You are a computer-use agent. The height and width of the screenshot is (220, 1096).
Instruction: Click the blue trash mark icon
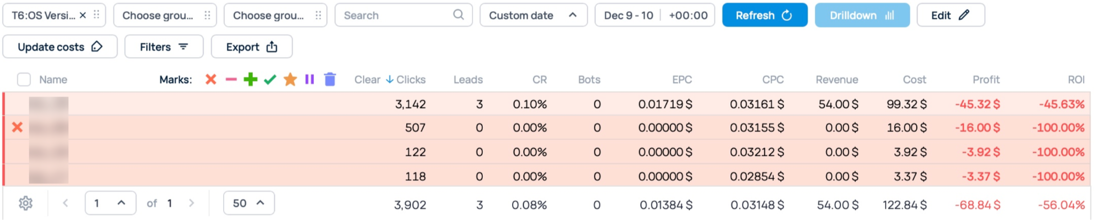[x=330, y=80]
